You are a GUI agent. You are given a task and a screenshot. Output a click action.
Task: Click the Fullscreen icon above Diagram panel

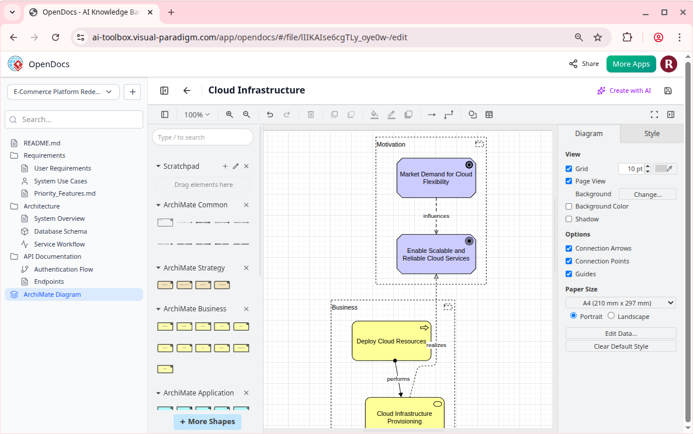[654, 114]
